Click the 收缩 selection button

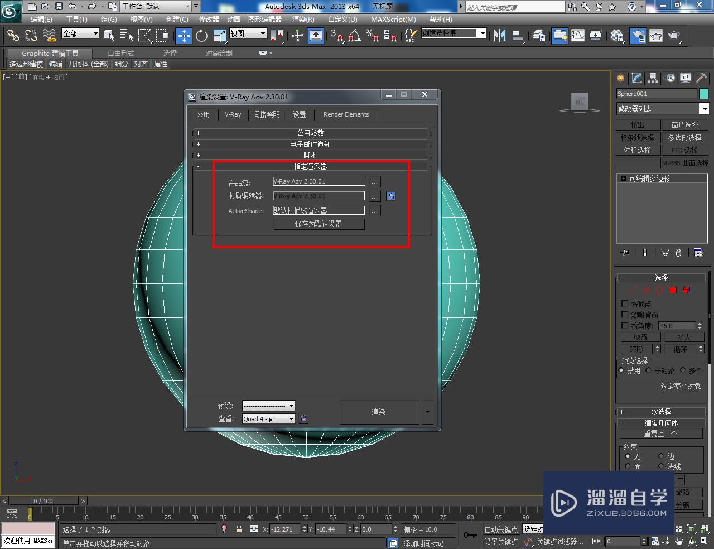coord(640,337)
